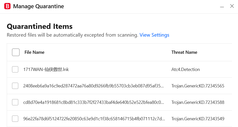This screenshot has height=127, width=238.
Task: Sort by the Threat Name column header
Action: 184,52
